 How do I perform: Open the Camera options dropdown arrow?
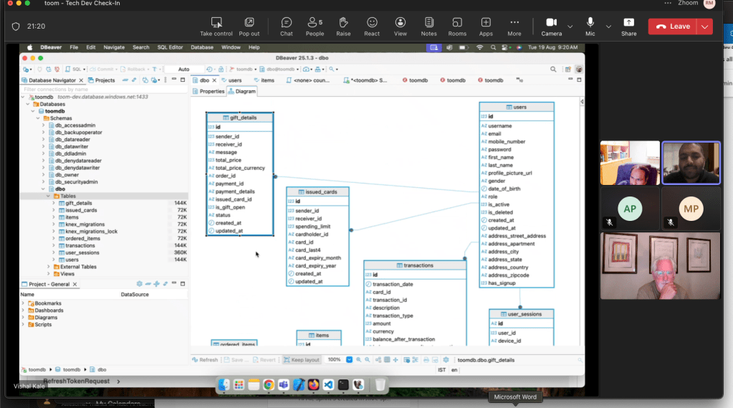(570, 27)
